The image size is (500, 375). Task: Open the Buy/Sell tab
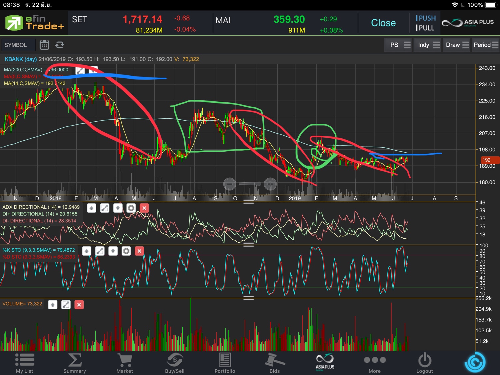[x=175, y=363]
